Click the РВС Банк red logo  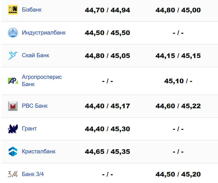13,106
